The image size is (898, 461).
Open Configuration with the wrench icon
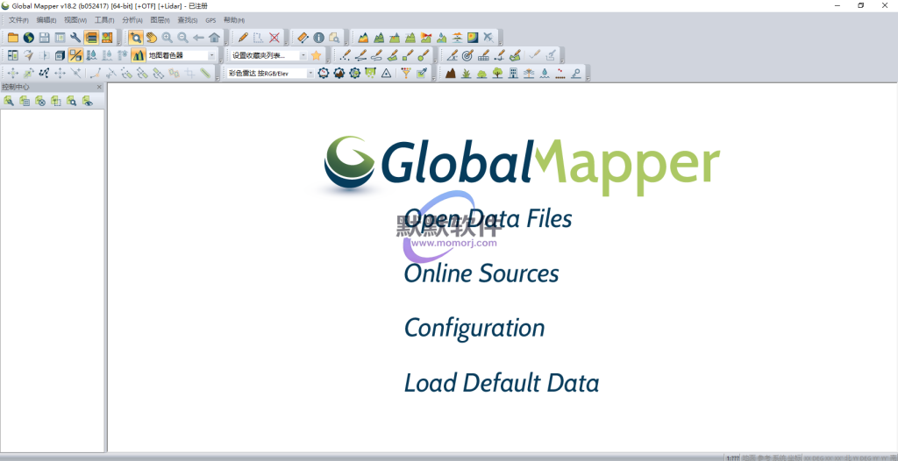point(75,38)
